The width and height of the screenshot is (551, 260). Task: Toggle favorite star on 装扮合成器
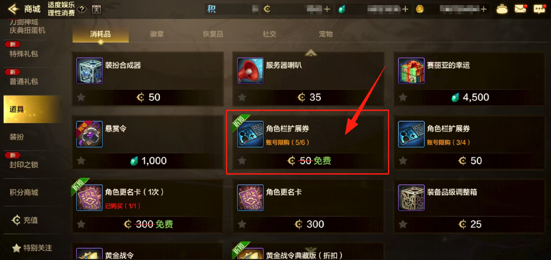[81, 97]
